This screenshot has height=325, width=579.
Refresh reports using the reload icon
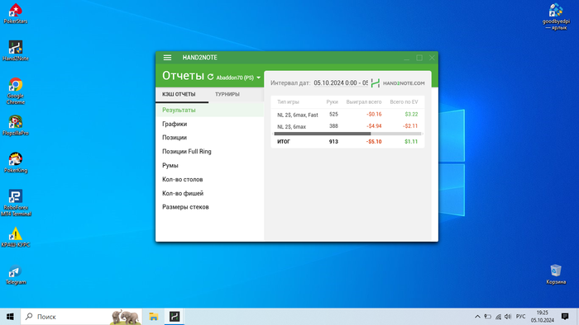pyautogui.click(x=210, y=77)
